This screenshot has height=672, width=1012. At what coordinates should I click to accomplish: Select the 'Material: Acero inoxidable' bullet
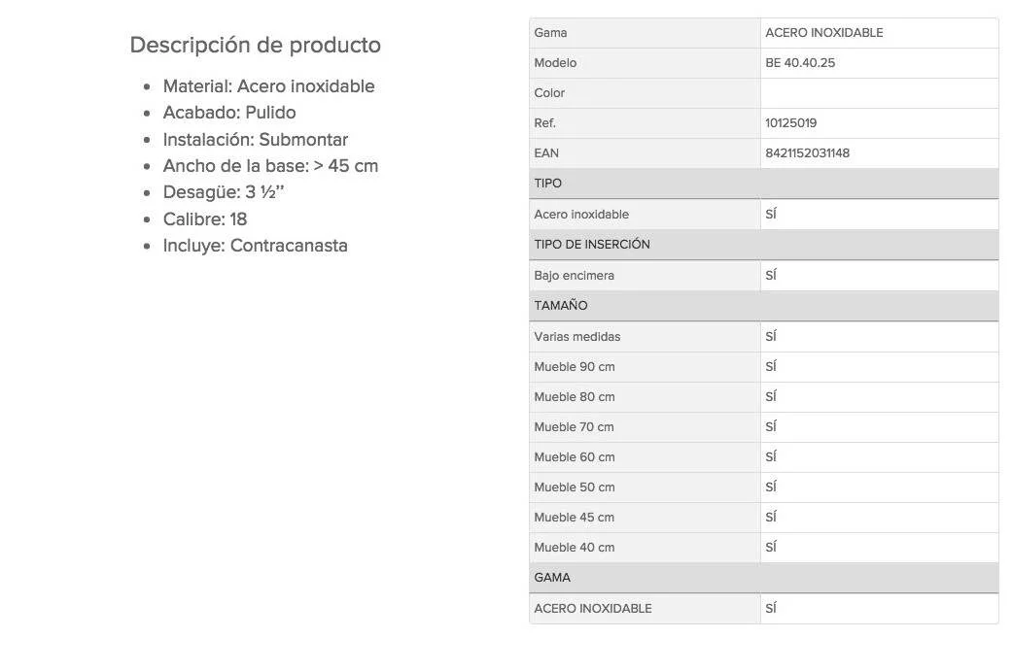(x=268, y=85)
